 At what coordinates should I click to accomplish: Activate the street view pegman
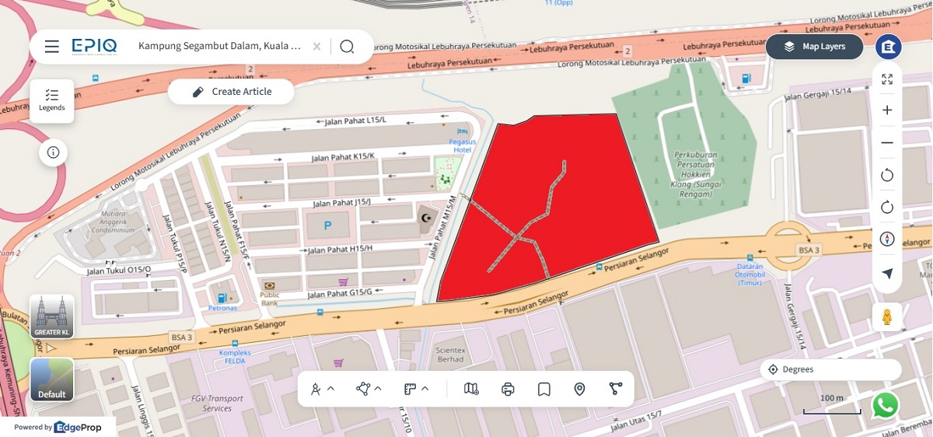[x=887, y=316]
